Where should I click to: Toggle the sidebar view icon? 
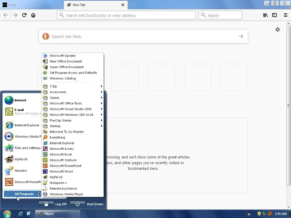[x=275, y=15]
